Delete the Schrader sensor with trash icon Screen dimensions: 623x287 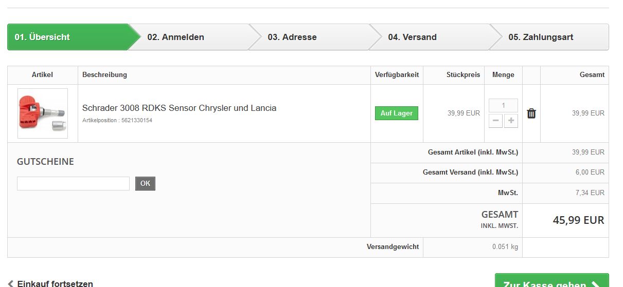531,113
